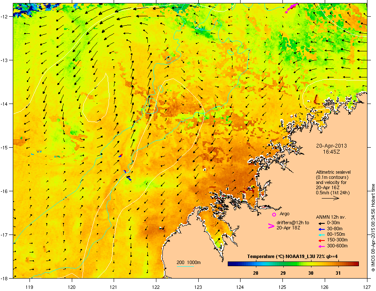Select the blue 30-80m legend arrow
Viewport: 376px width, 291px height.
coord(322,229)
